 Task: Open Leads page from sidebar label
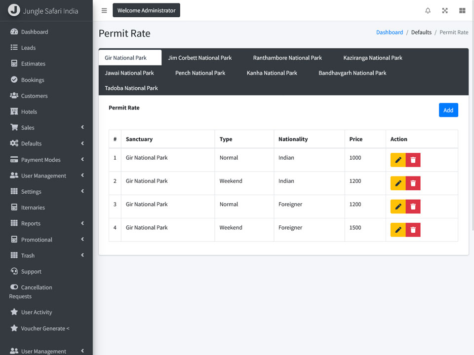(x=29, y=48)
